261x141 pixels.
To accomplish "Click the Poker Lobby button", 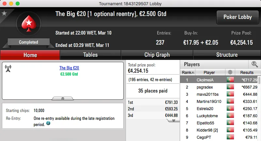I will 237,17.
